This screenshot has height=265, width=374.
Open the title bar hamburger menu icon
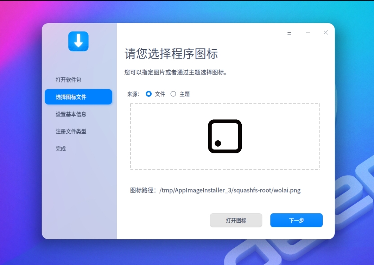(x=290, y=32)
